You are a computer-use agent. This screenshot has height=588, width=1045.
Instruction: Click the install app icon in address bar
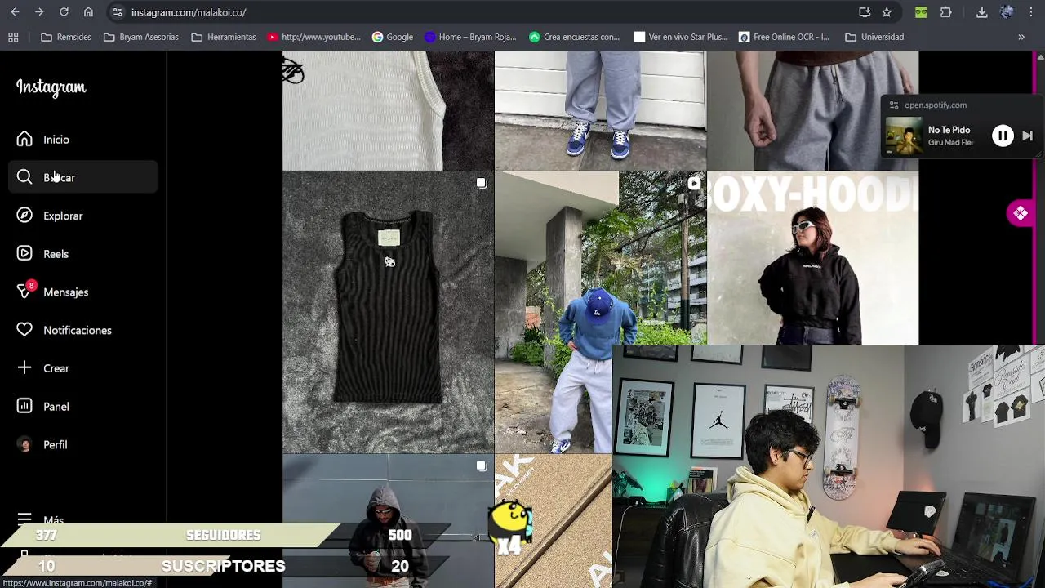(865, 12)
